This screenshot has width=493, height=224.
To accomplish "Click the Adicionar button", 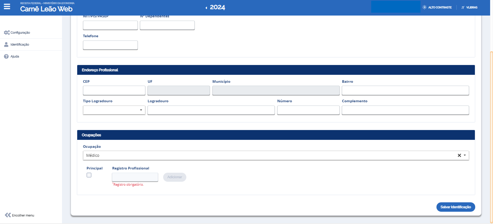I will tap(175, 177).
